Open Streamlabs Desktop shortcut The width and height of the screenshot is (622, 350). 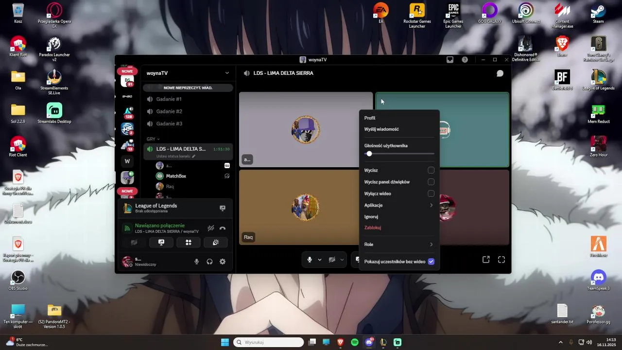[x=54, y=113]
